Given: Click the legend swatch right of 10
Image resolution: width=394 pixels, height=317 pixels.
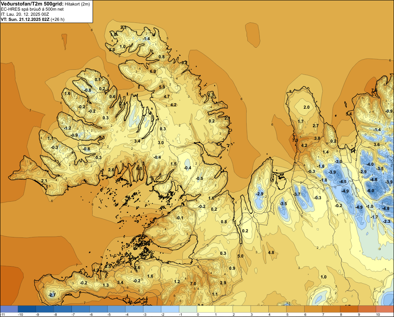Looking at the screenshot, I should click(x=385, y=309).
